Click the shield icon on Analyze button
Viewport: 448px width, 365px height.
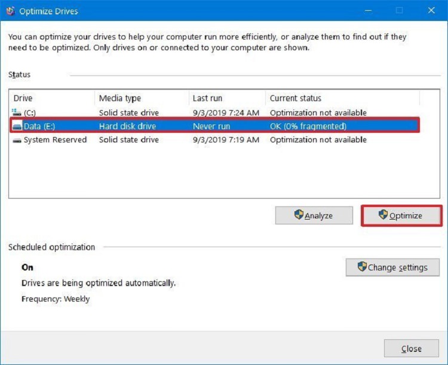coord(299,215)
